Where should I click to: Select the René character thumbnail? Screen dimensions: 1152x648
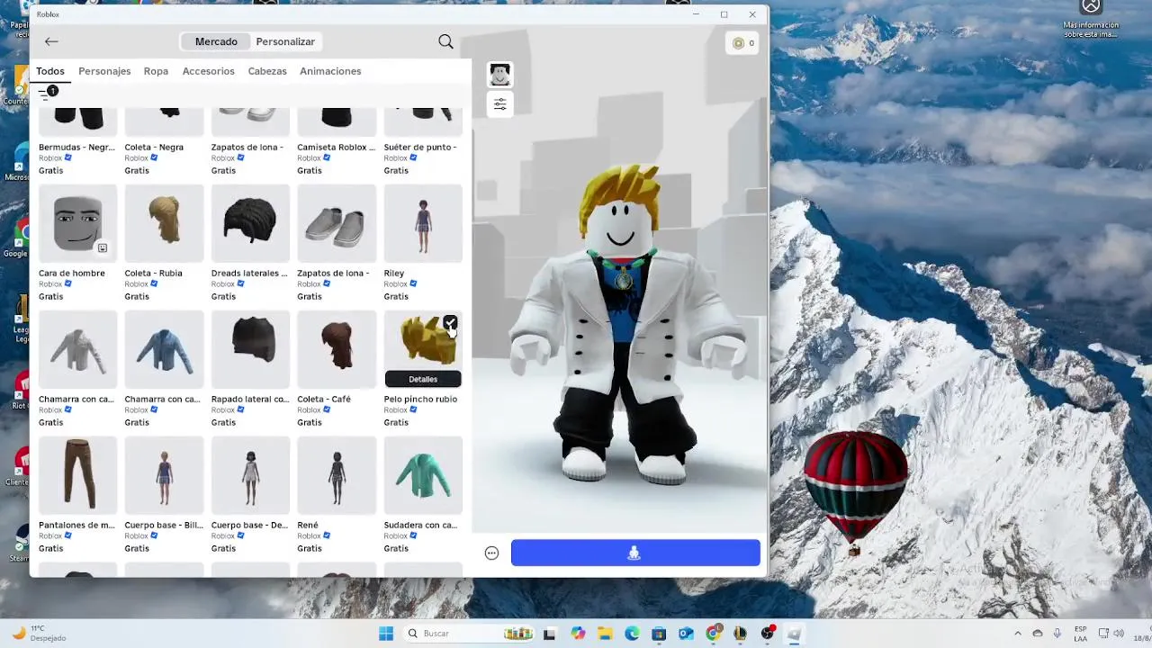point(337,475)
